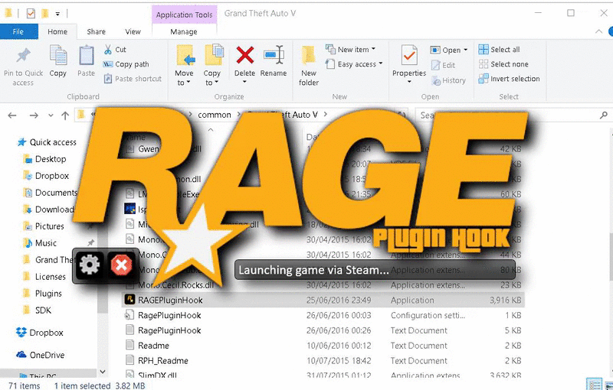Customize Quick Access Toolbar dropdown

(57, 14)
